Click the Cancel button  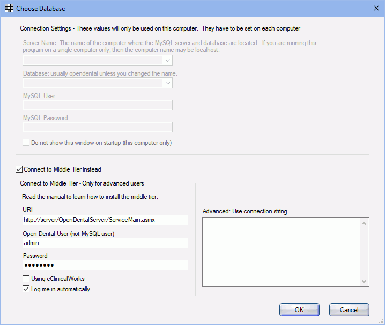[349, 310]
